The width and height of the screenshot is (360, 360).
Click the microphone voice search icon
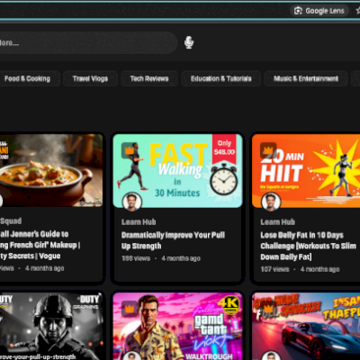[x=189, y=42]
